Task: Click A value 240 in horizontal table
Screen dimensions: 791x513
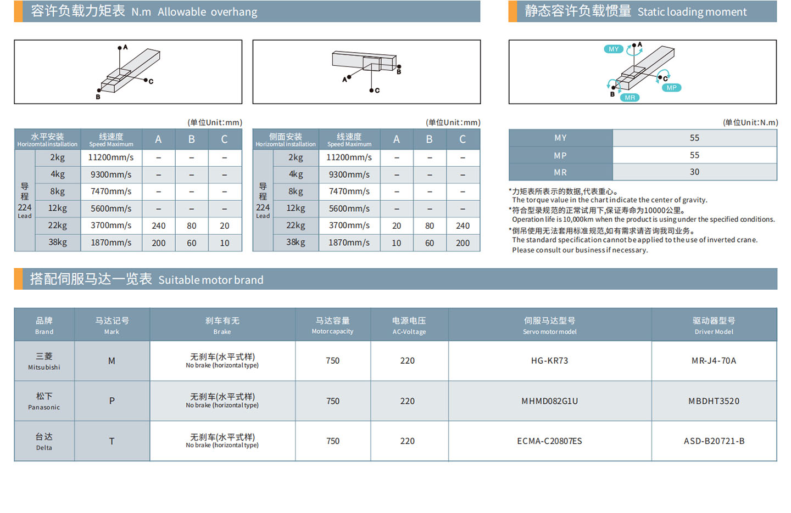Action: [x=159, y=226]
